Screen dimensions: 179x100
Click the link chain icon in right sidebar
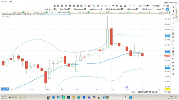tap(173, 18)
